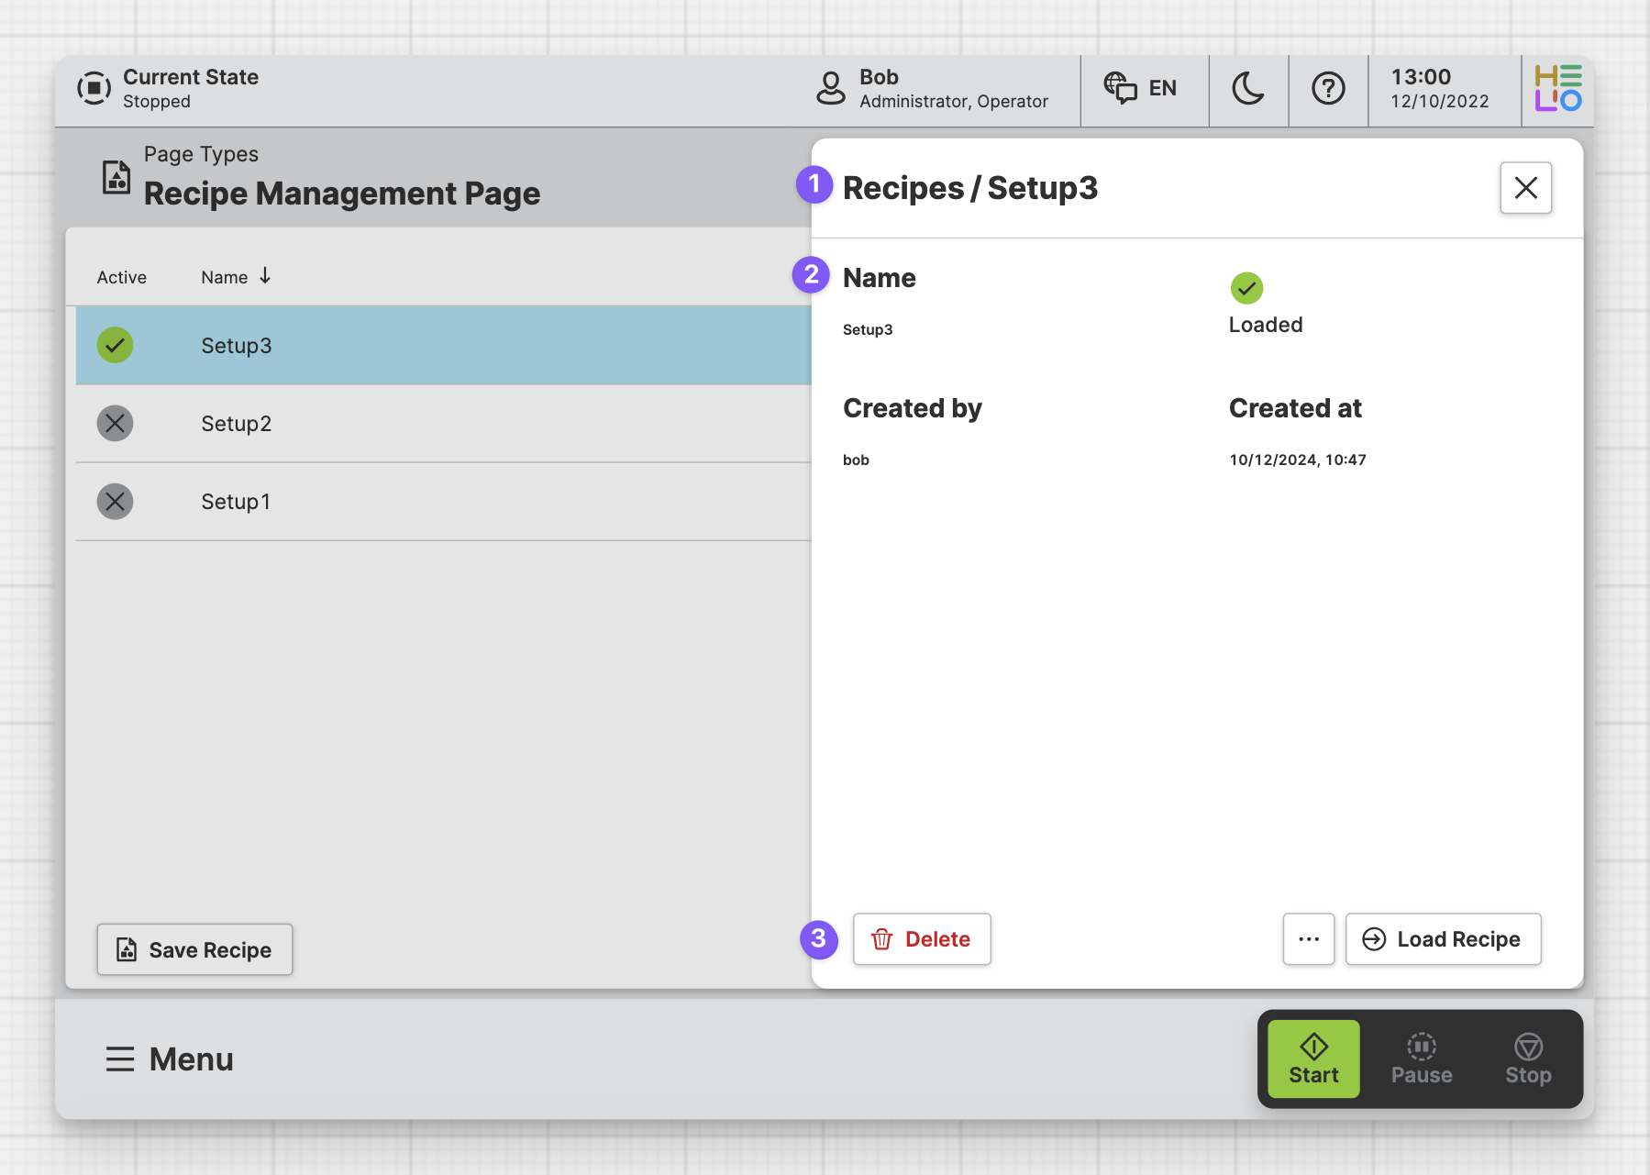The width and height of the screenshot is (1650, 1175).
Task: Click the inactive status icon for Setup2
Action: coord(115,424)
